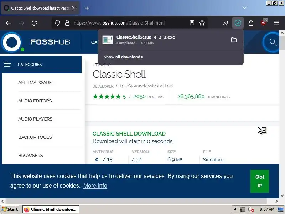The height and width of the screenshot is (214, 285).
Task: Open the Backup Tools category
Action: 35,137
